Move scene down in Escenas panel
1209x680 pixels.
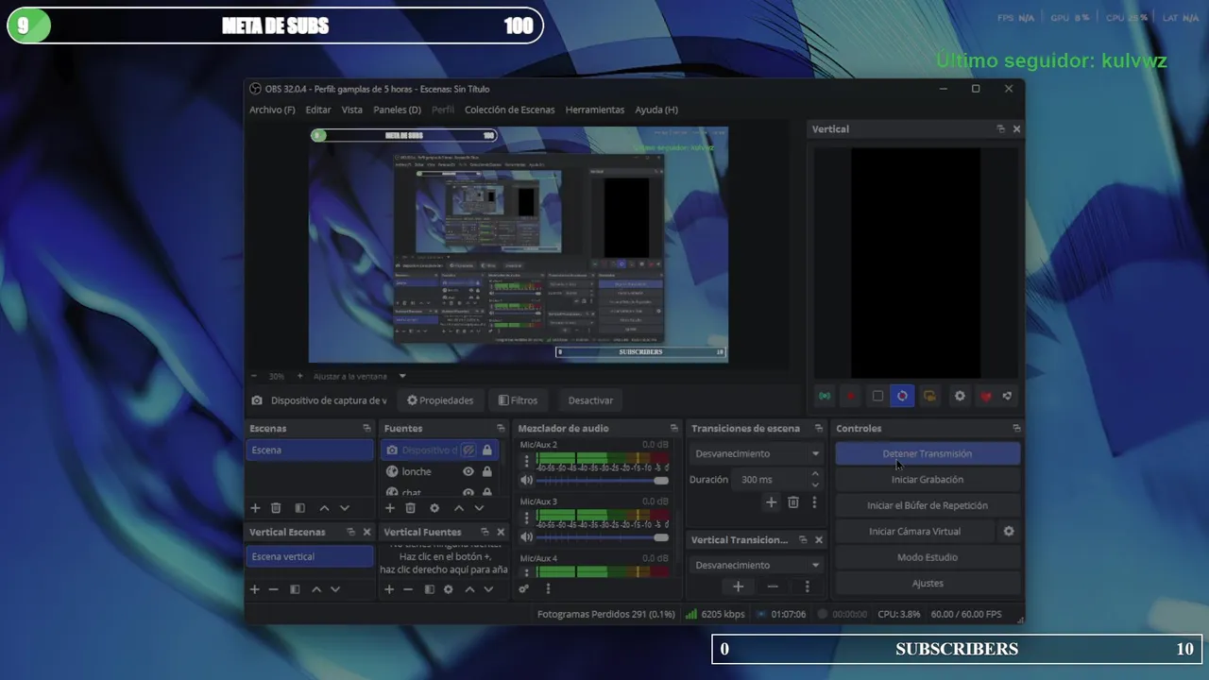(x=345, y=508)
